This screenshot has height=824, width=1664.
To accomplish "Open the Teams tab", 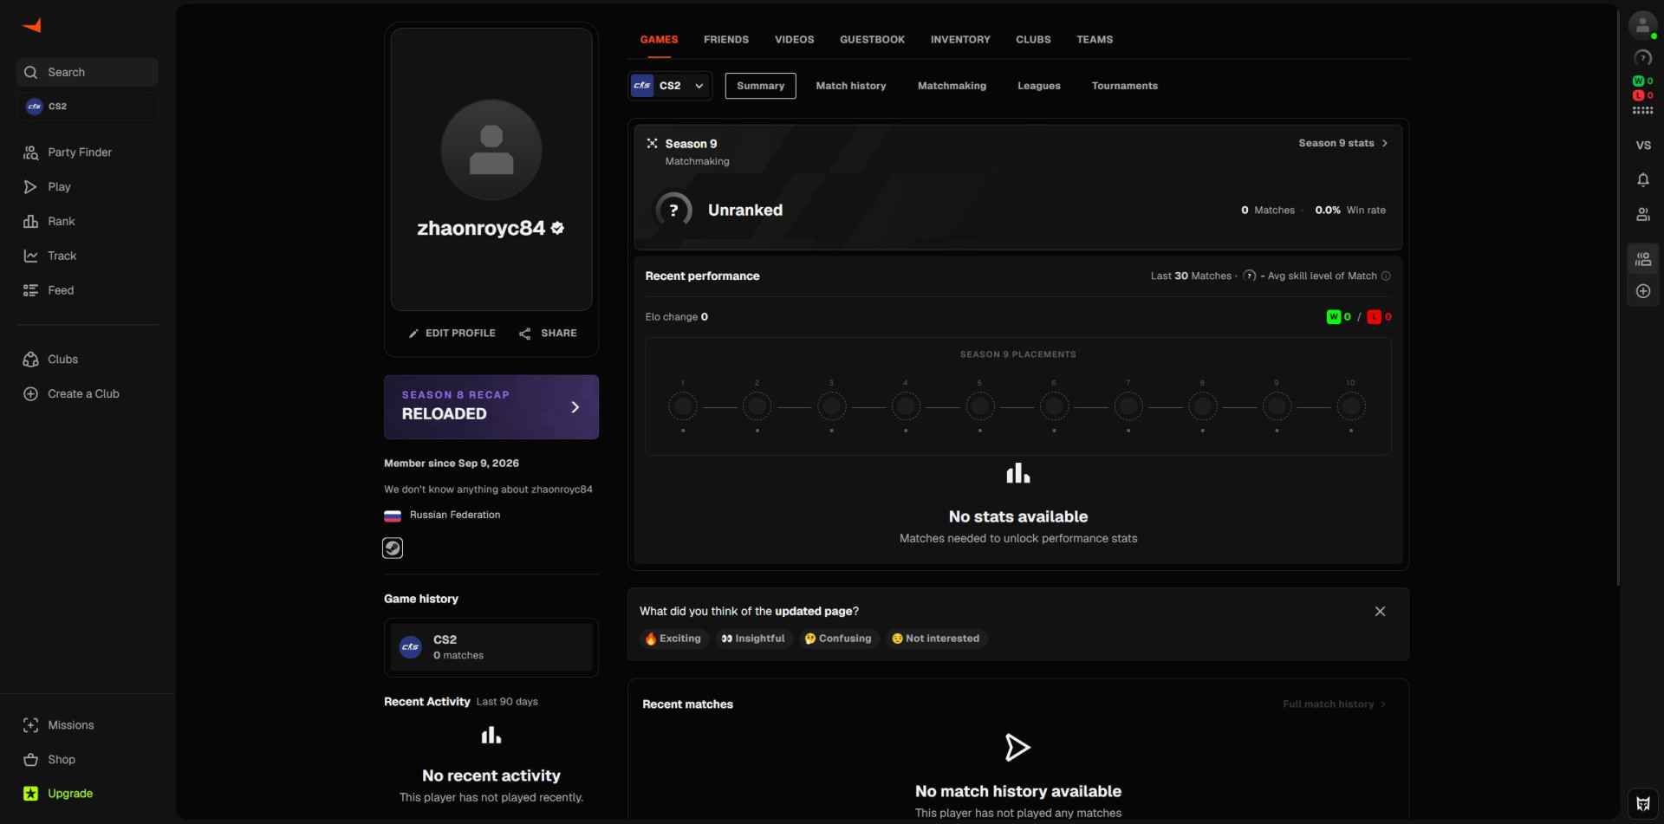I will pos(1095,40).
